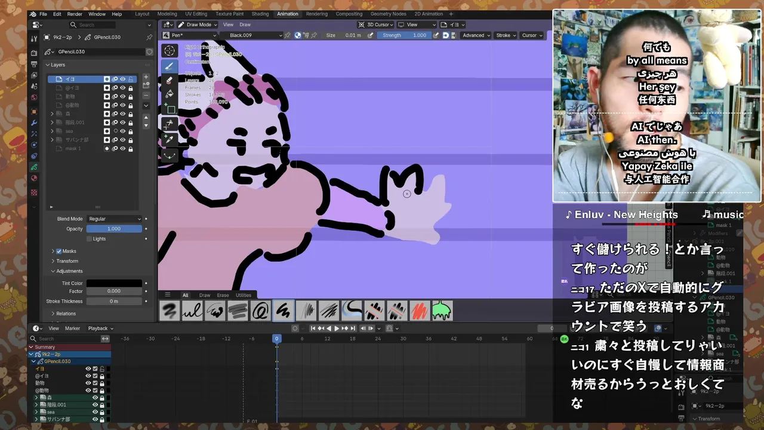Screen dimensions: 764x430
Task: Move the layer up in list
Action: pyautogui.click(x=146, y=118)
